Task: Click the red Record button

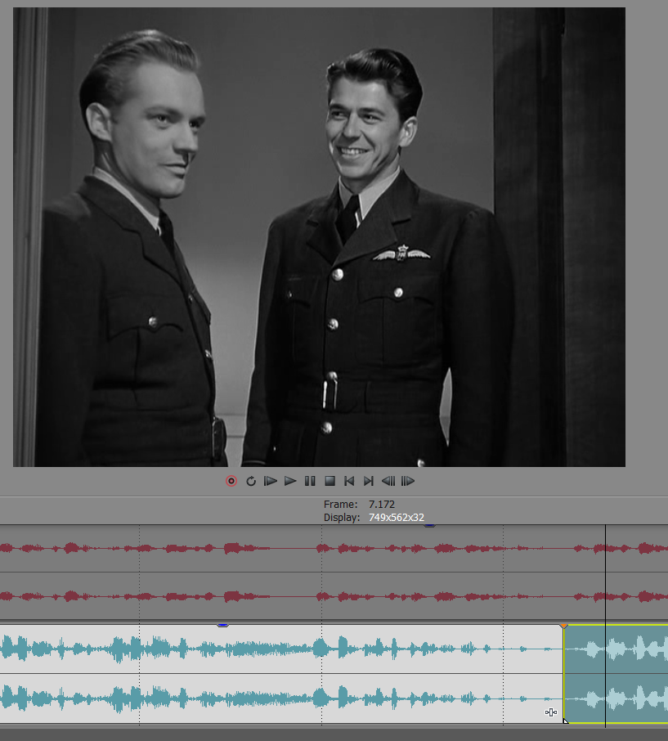Action: click(231, 481)
